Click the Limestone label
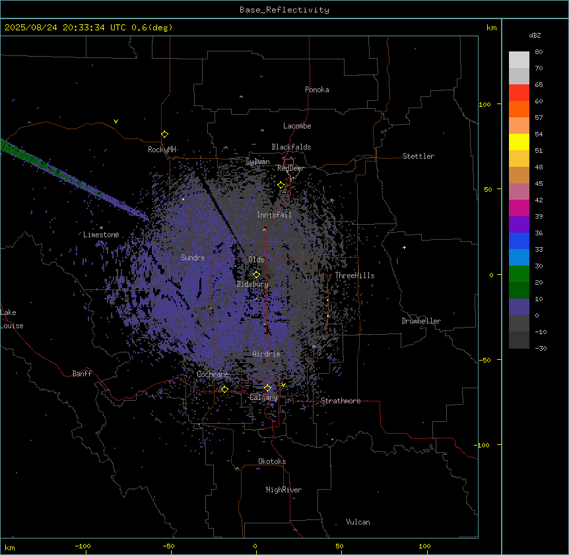Image resolution: width=569 pixels, height=555 pixels. pyautogui.click(x=101, y=235)
